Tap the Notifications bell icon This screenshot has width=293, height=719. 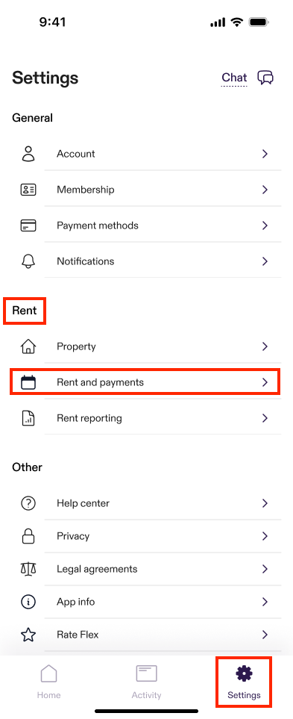(28, 261)
